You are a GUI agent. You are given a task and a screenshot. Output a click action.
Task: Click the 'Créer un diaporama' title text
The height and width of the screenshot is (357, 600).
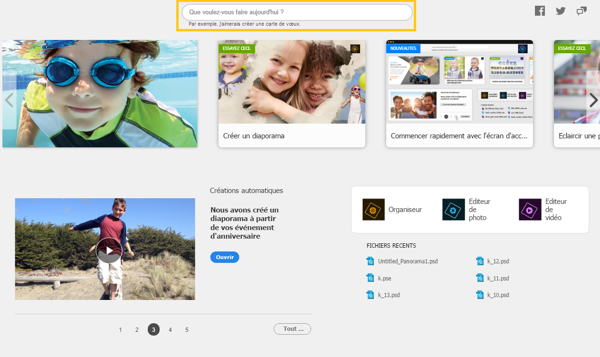click(254, 136)
